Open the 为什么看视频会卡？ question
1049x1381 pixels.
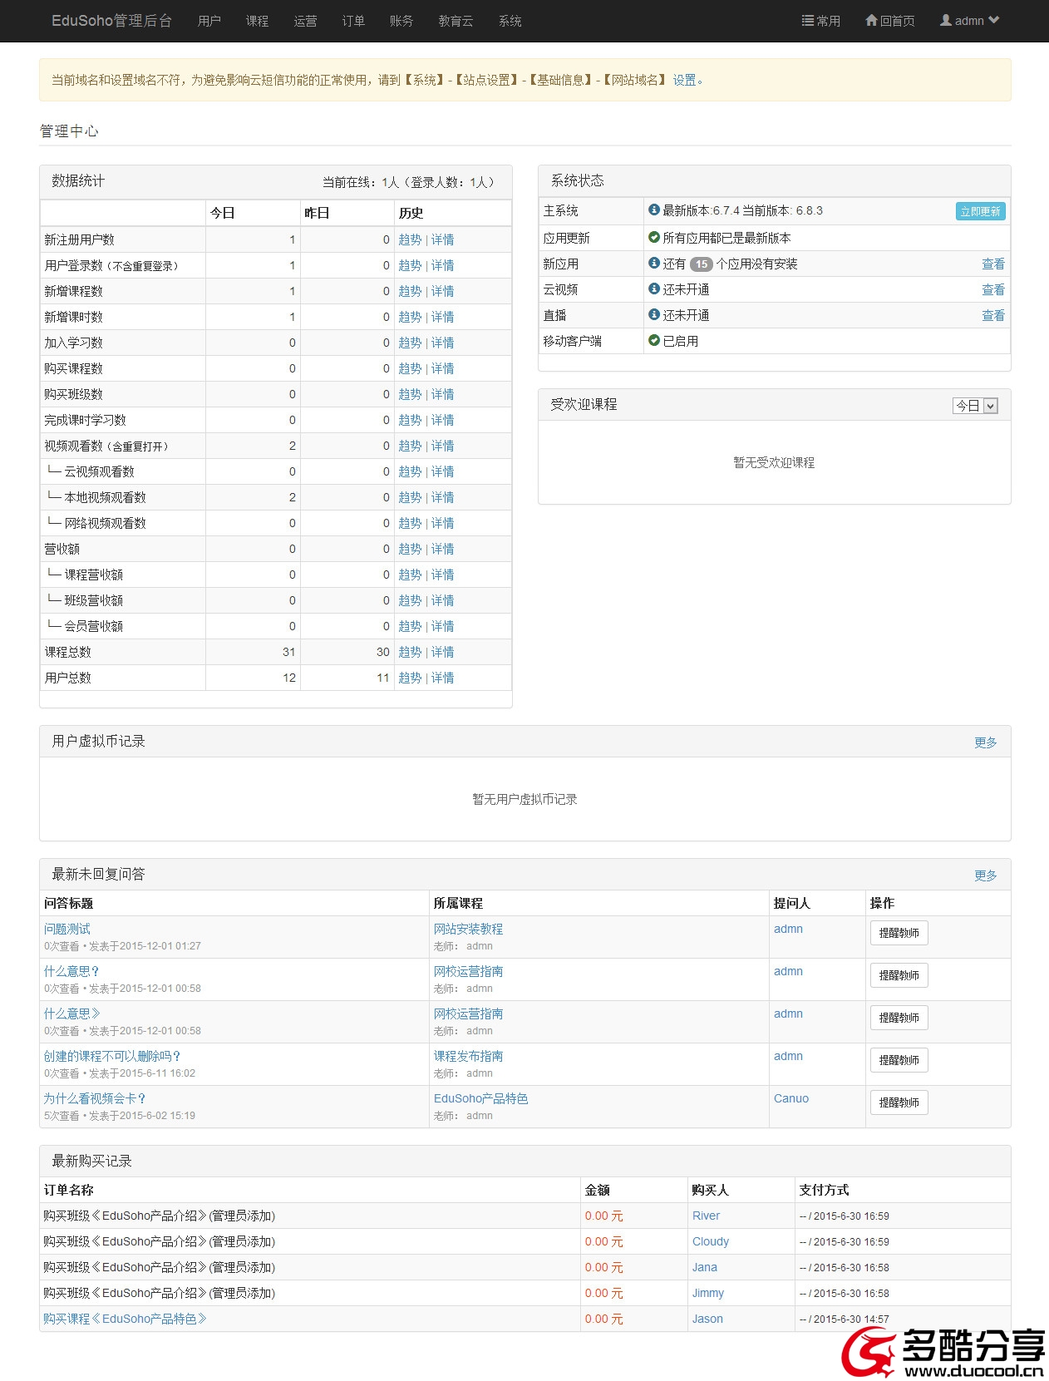[x=96, y=1098]
